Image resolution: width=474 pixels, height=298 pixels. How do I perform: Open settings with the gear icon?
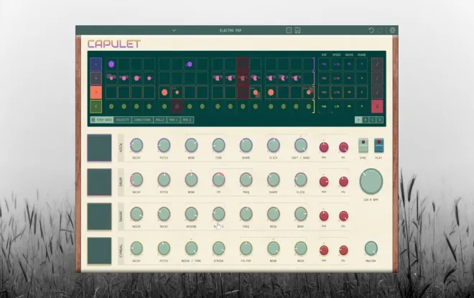(x=392, y=30)
